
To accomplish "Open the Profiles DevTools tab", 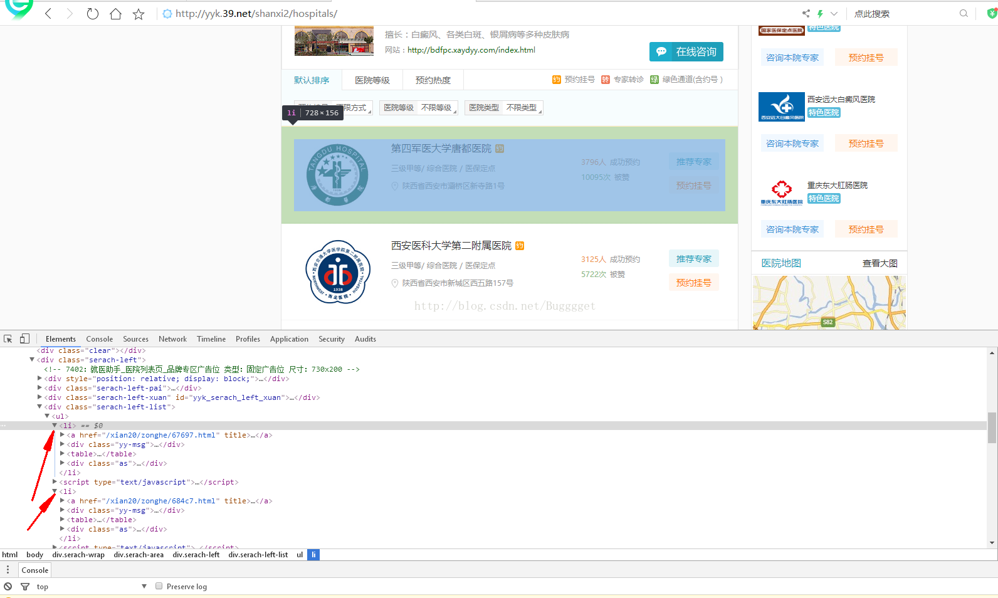I will click(x=248, y=339).
